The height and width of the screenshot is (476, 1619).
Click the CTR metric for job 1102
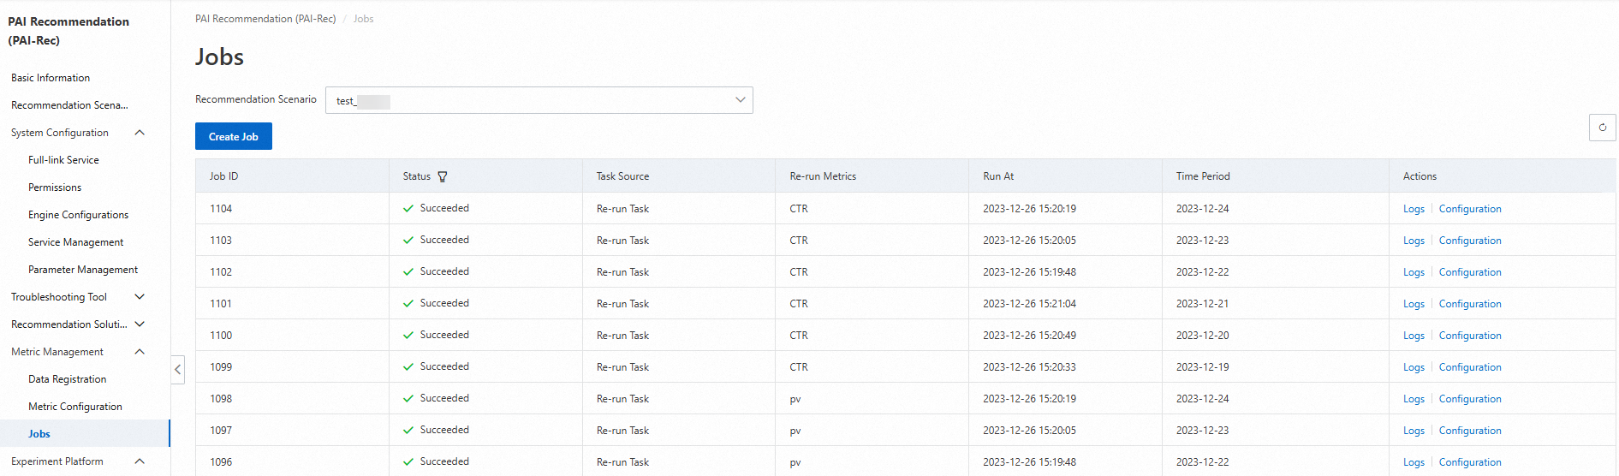click(x=799, y=272)
